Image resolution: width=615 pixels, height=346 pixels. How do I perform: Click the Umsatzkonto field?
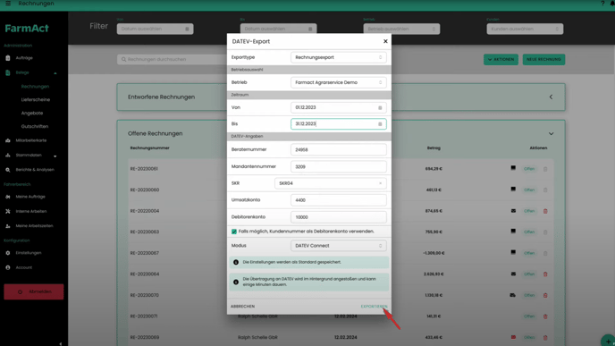[339, 200]
